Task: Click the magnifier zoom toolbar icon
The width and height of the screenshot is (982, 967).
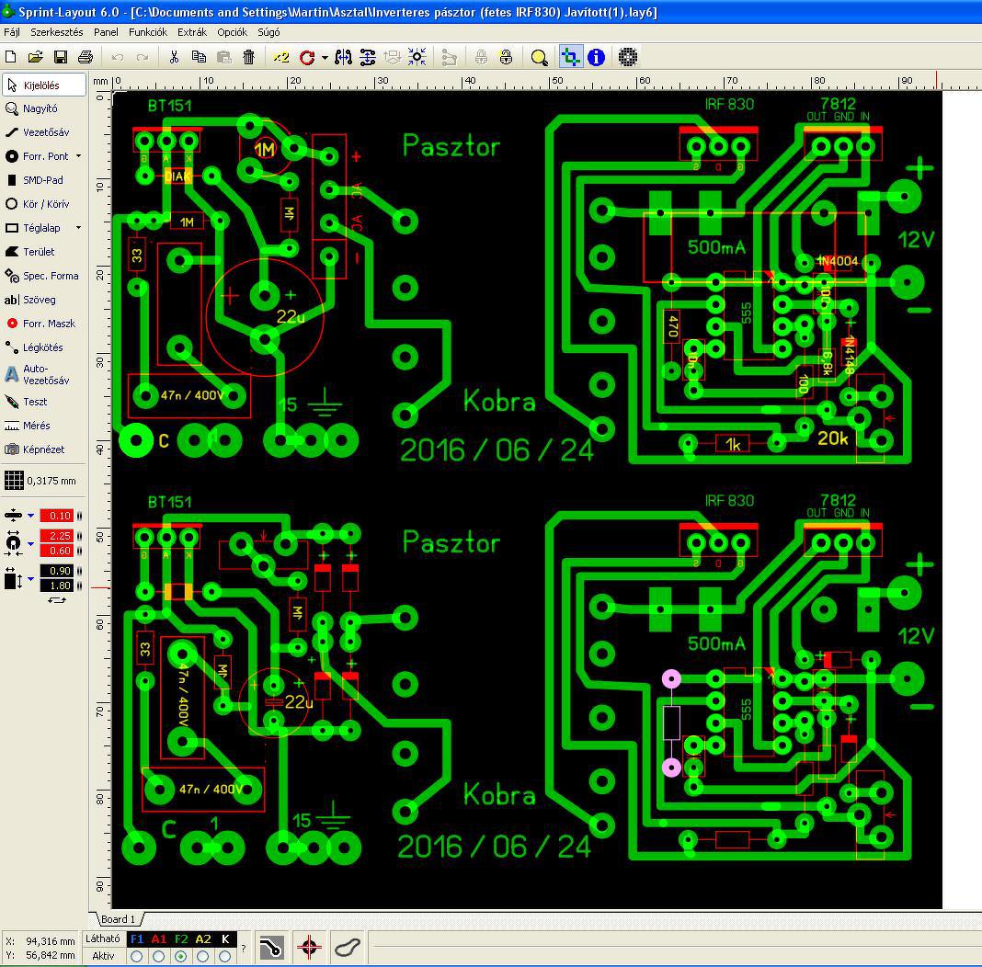Action: click(539, 58)
